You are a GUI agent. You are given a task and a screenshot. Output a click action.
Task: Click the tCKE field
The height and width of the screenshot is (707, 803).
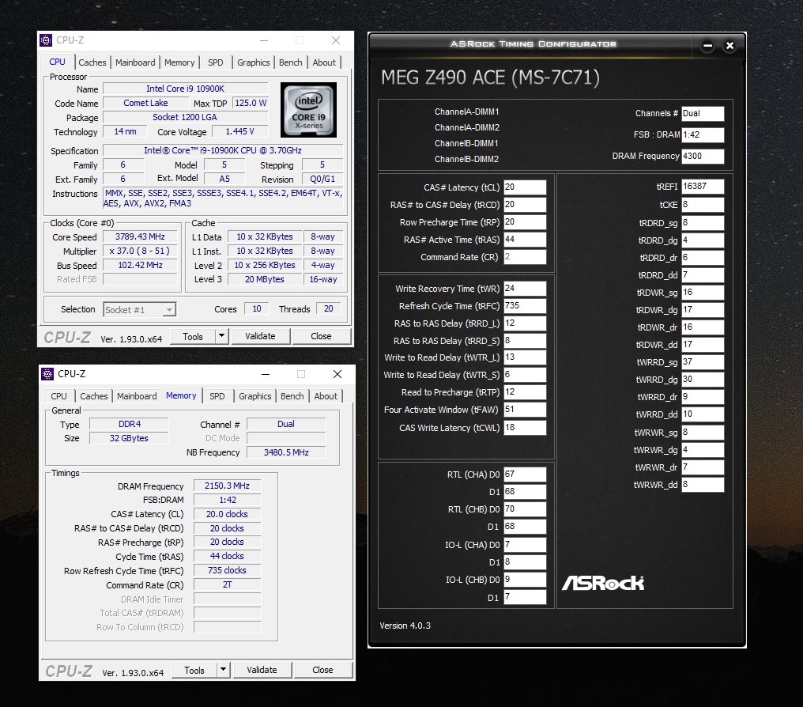point(703,204)
